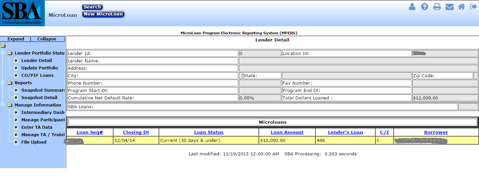The width and height of the screenshot is (479, 180).
Task: Log out using the exit icon
Action: [473, 6]
